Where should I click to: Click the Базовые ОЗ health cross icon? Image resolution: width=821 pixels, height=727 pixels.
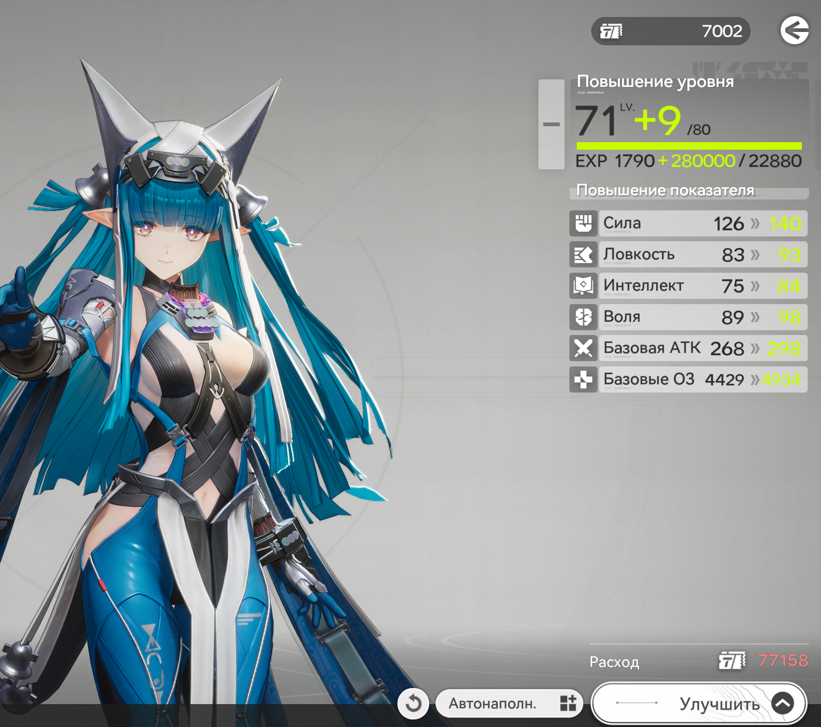tap(583, 379)
